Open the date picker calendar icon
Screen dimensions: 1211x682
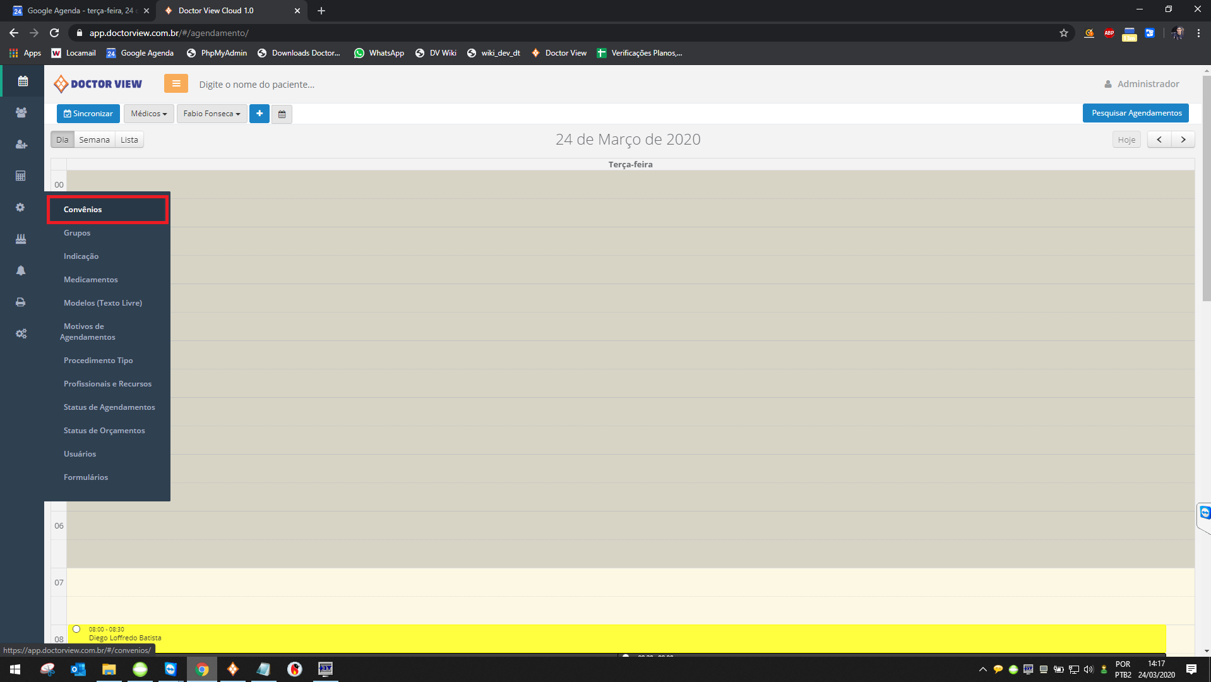pos(282,114)
